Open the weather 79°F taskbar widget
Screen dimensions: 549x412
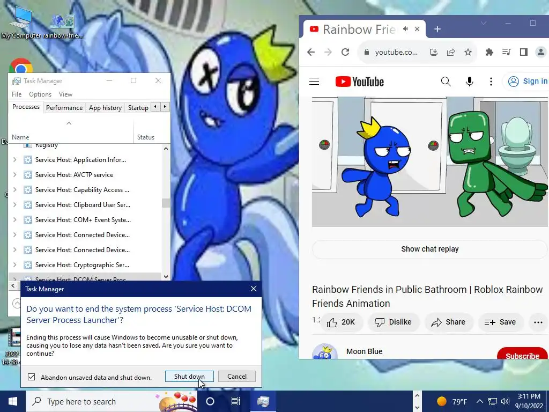(451, 401)
